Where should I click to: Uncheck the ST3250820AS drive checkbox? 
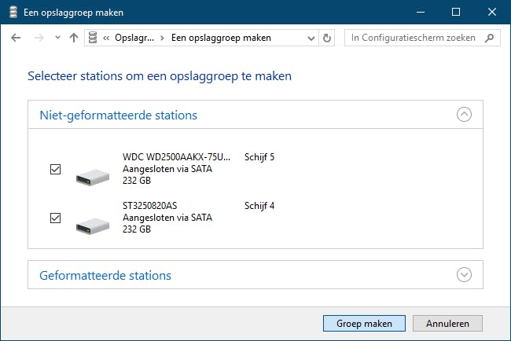tap(55, 218)
